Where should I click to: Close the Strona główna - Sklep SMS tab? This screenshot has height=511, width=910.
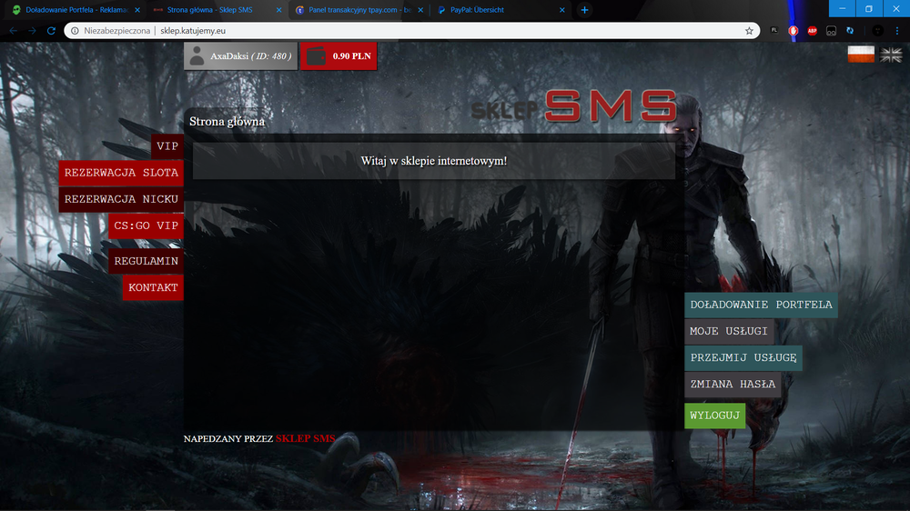[x=278, y=10]
